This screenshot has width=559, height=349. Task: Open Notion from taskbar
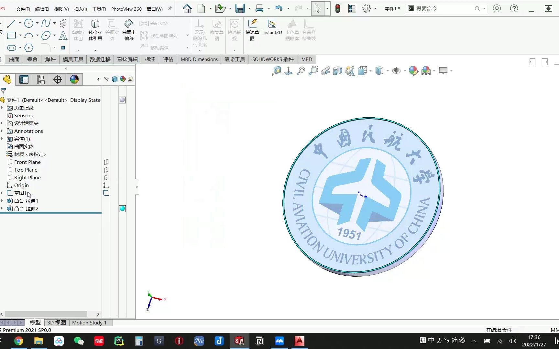(259, 341)
